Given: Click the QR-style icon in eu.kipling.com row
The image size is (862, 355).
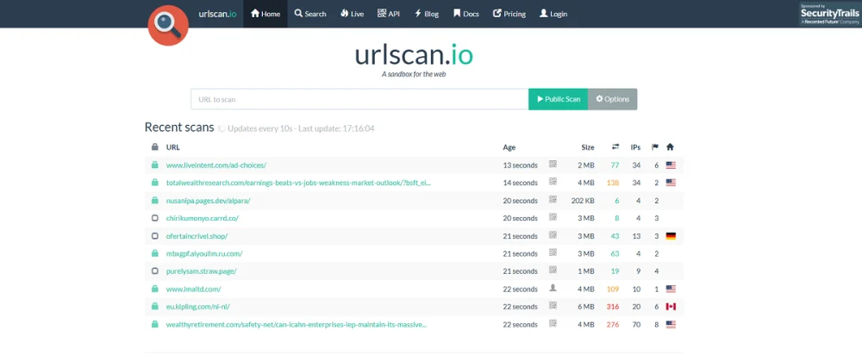Looking at the screenshot, I should coord(553,306).
